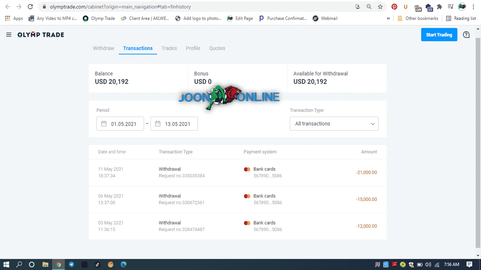Image resolution: width=481 pixels, height=270 pixels.
Task: Bookmark this page with the star icon
Action: 380,7
